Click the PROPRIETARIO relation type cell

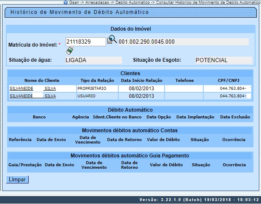tap(96, 89)
